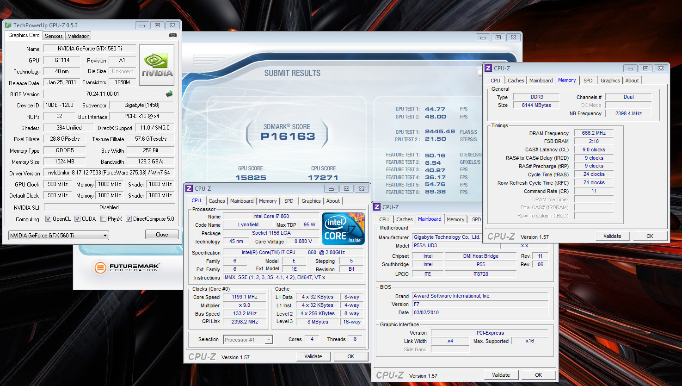Open Mainboard tab in CPU-Z CPU window
This screenshot has height=386, width=682.
pyautogui.click(x=242, y=201)
